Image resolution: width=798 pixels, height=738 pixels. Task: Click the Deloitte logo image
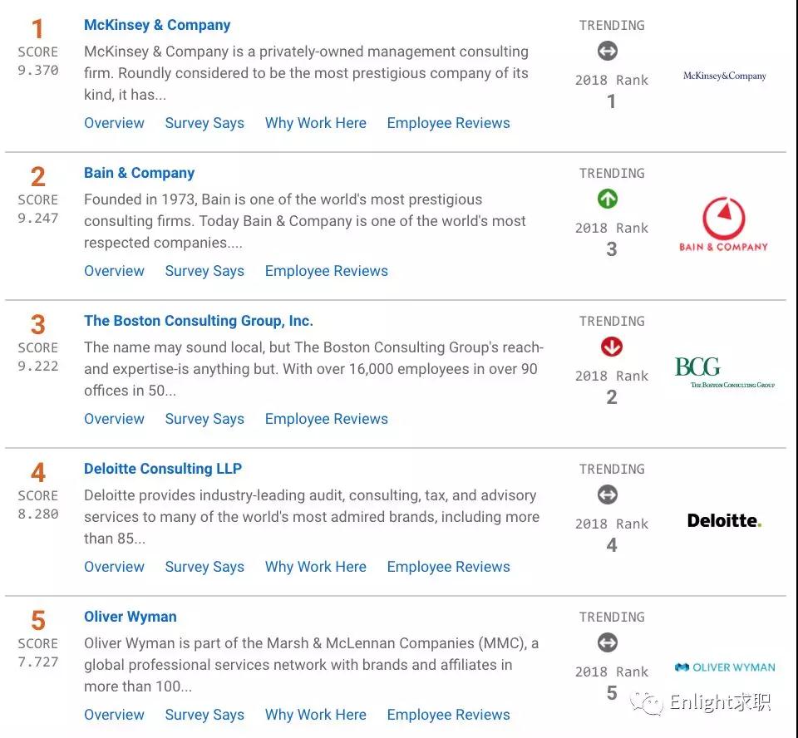coord(724,521)
